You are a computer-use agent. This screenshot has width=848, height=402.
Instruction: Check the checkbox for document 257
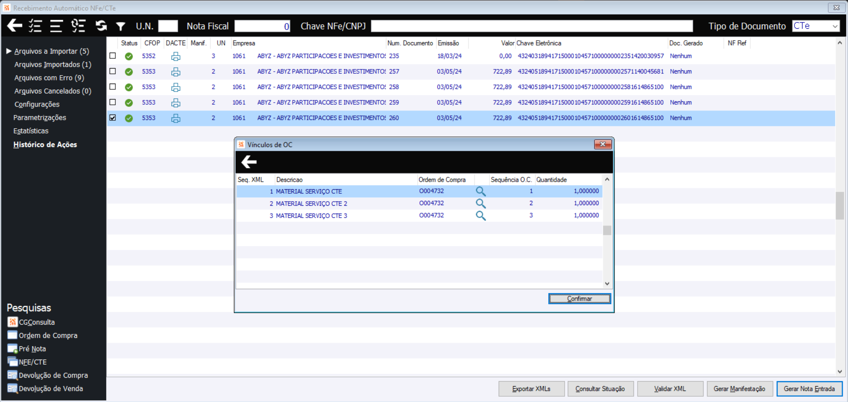pos(113,71)
